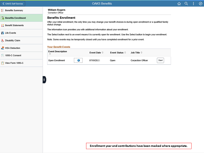Sort by Event Description column

[x=50, y=54]
